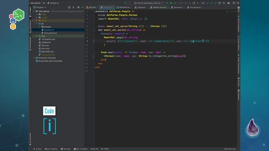Open the TODO tool window
The height and width of the screenshot is (151, 269).
click(x=105, y=149)
